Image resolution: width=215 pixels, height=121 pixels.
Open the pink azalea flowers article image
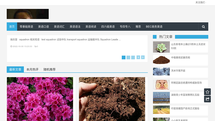tap(40, 99)
